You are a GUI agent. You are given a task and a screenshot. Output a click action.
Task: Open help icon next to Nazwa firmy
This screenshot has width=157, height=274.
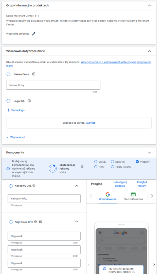pos(34,74)
